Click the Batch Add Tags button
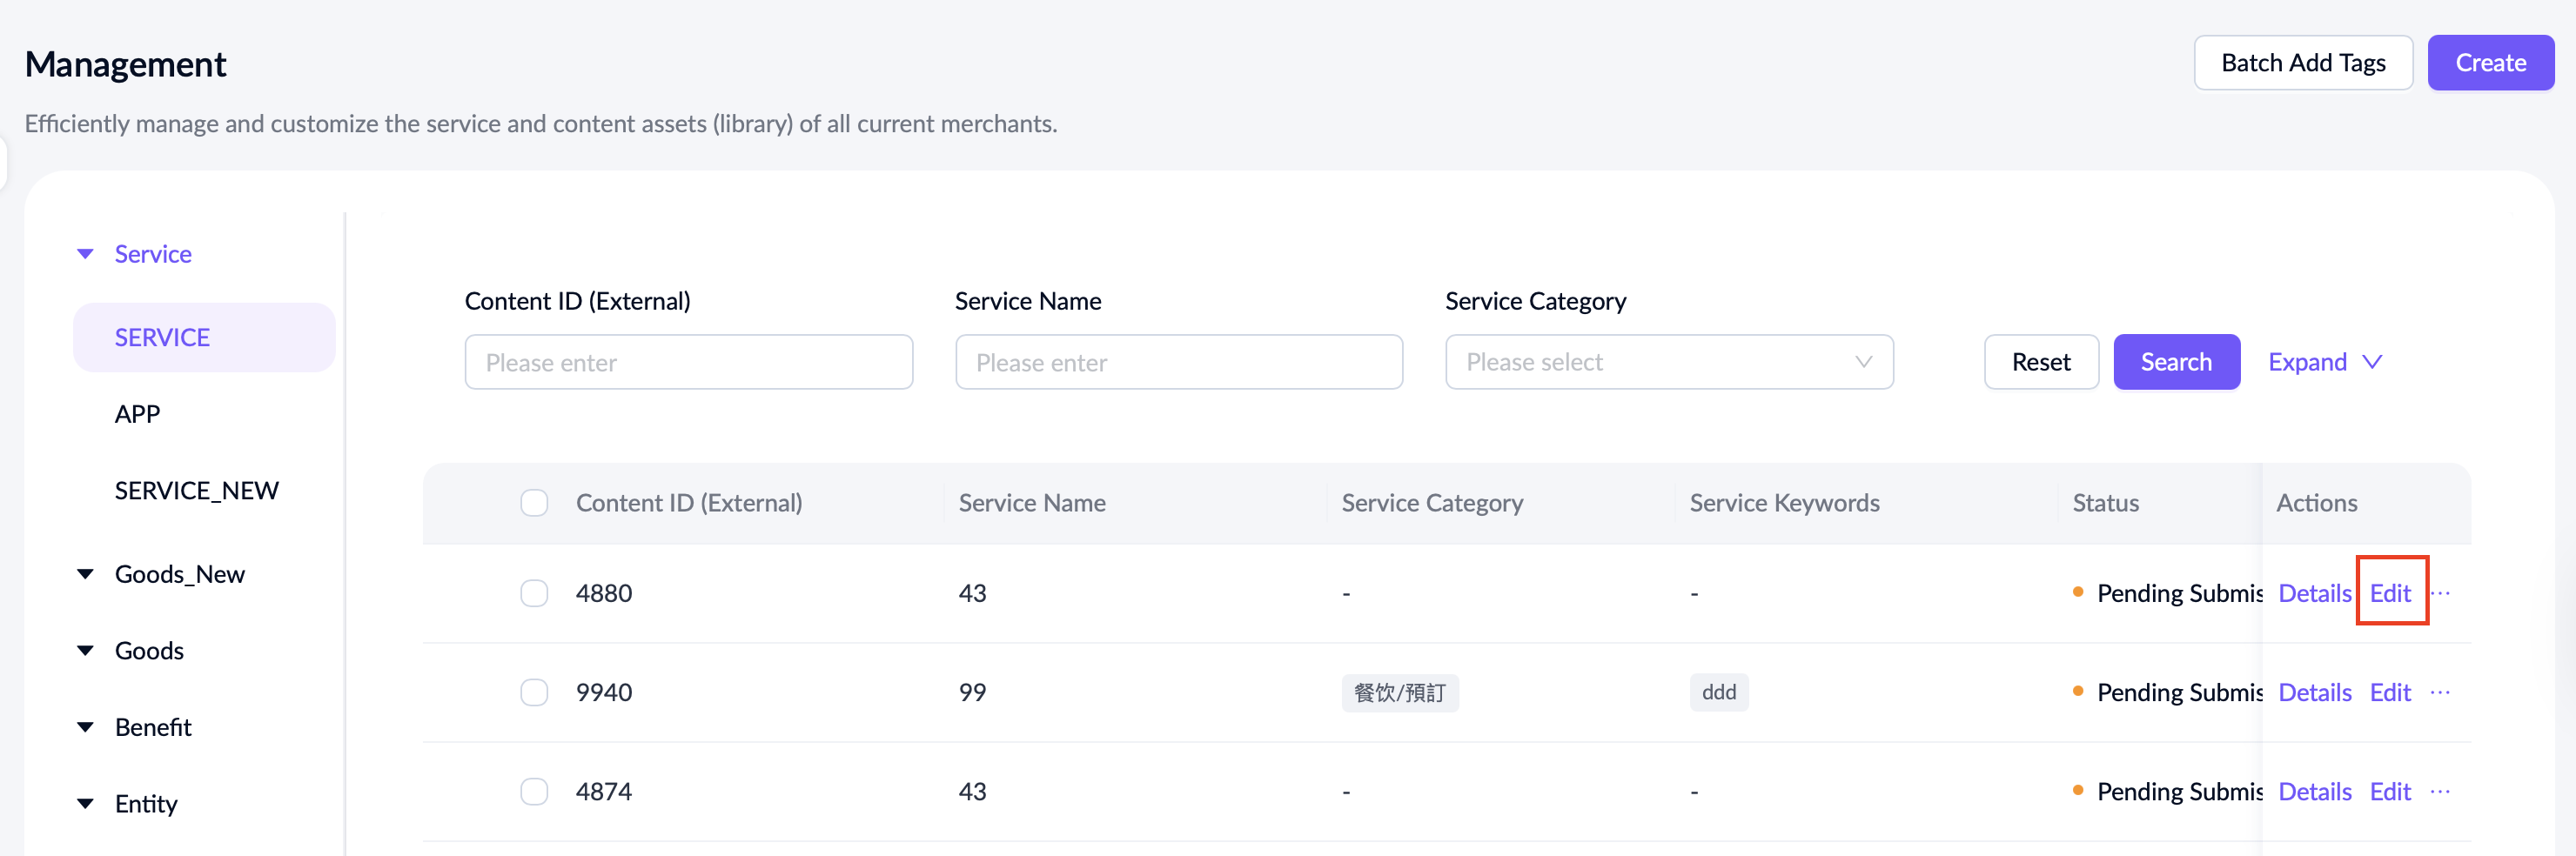Viewport: 2576px width, 856px height. pos(2302,63)
